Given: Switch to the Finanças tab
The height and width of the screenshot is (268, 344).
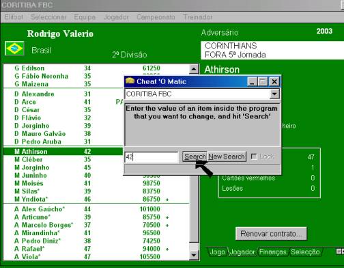Looking at the screenshot, I should pyautogui.click(x=272, y=252).
